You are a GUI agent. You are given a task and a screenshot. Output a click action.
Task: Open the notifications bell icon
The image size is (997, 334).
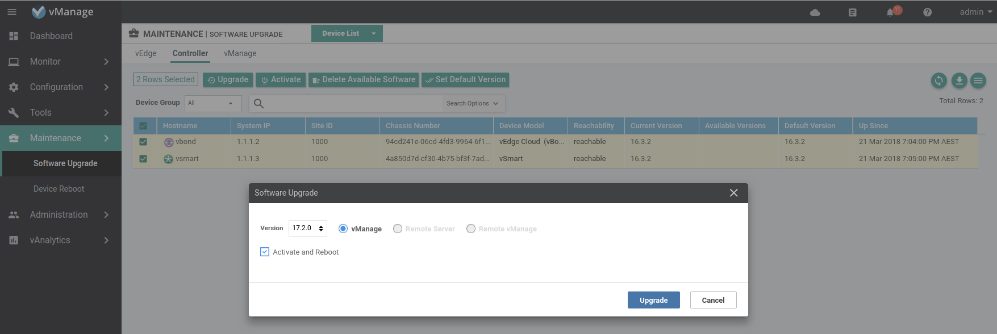[x=890, y=12]
